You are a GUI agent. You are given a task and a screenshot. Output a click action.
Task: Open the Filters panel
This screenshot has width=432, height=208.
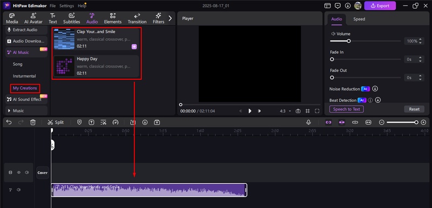[x=158, y=18]
